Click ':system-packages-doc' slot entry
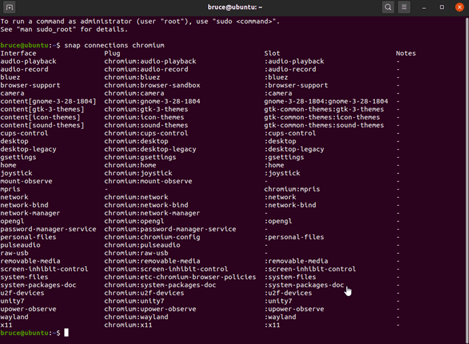This screenshot has width=469, height=344. click(304, 285)
